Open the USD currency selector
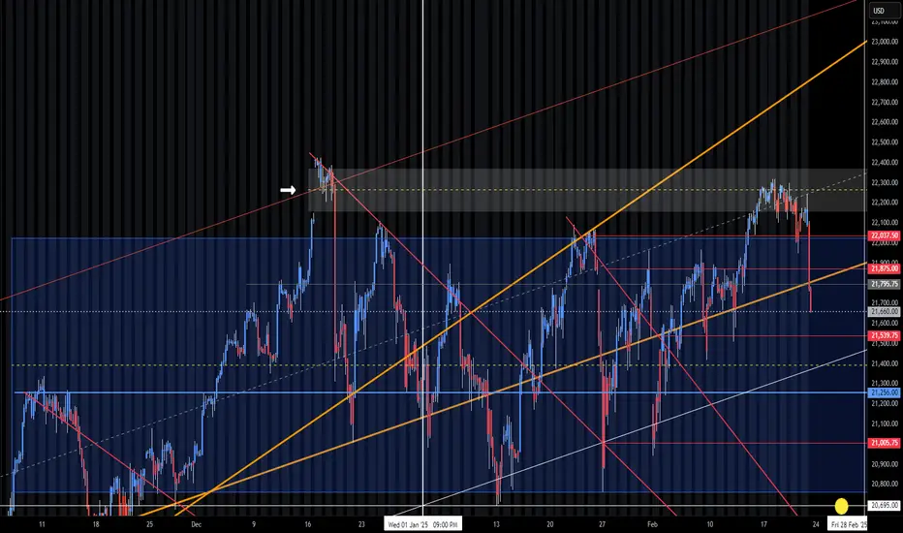 (x=879, y=11)
